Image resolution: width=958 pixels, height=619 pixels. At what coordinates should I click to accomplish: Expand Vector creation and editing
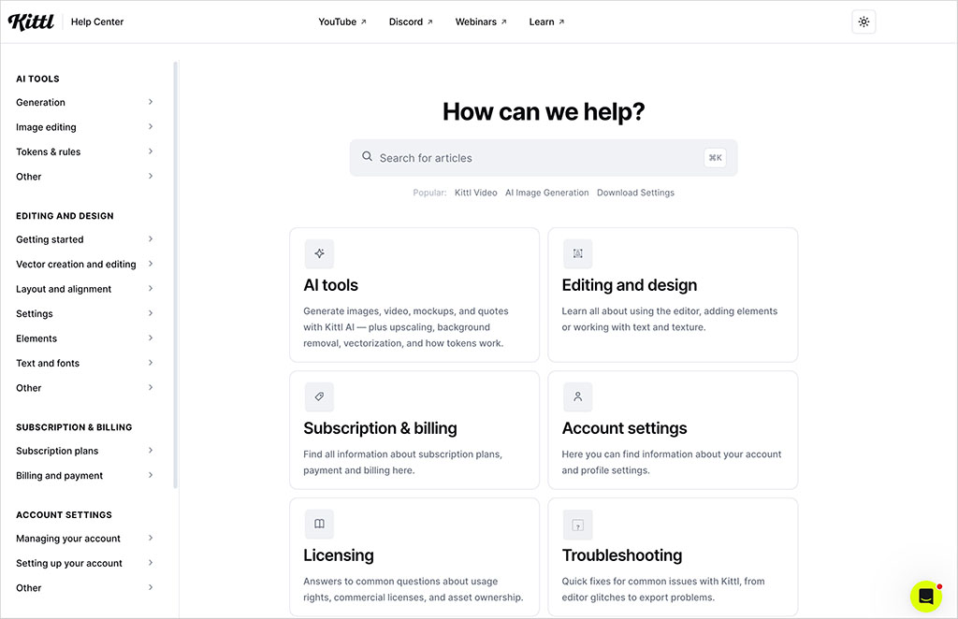[x=84, y=264]
